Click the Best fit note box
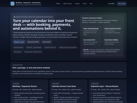 (x=102, y=52)
